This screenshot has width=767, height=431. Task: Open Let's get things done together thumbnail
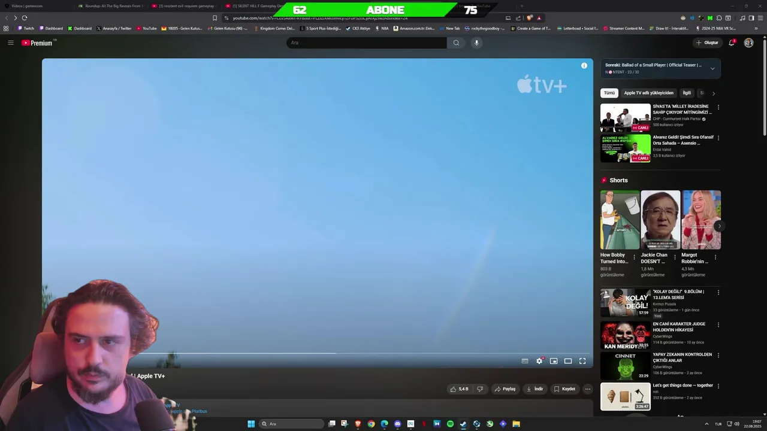626,396
